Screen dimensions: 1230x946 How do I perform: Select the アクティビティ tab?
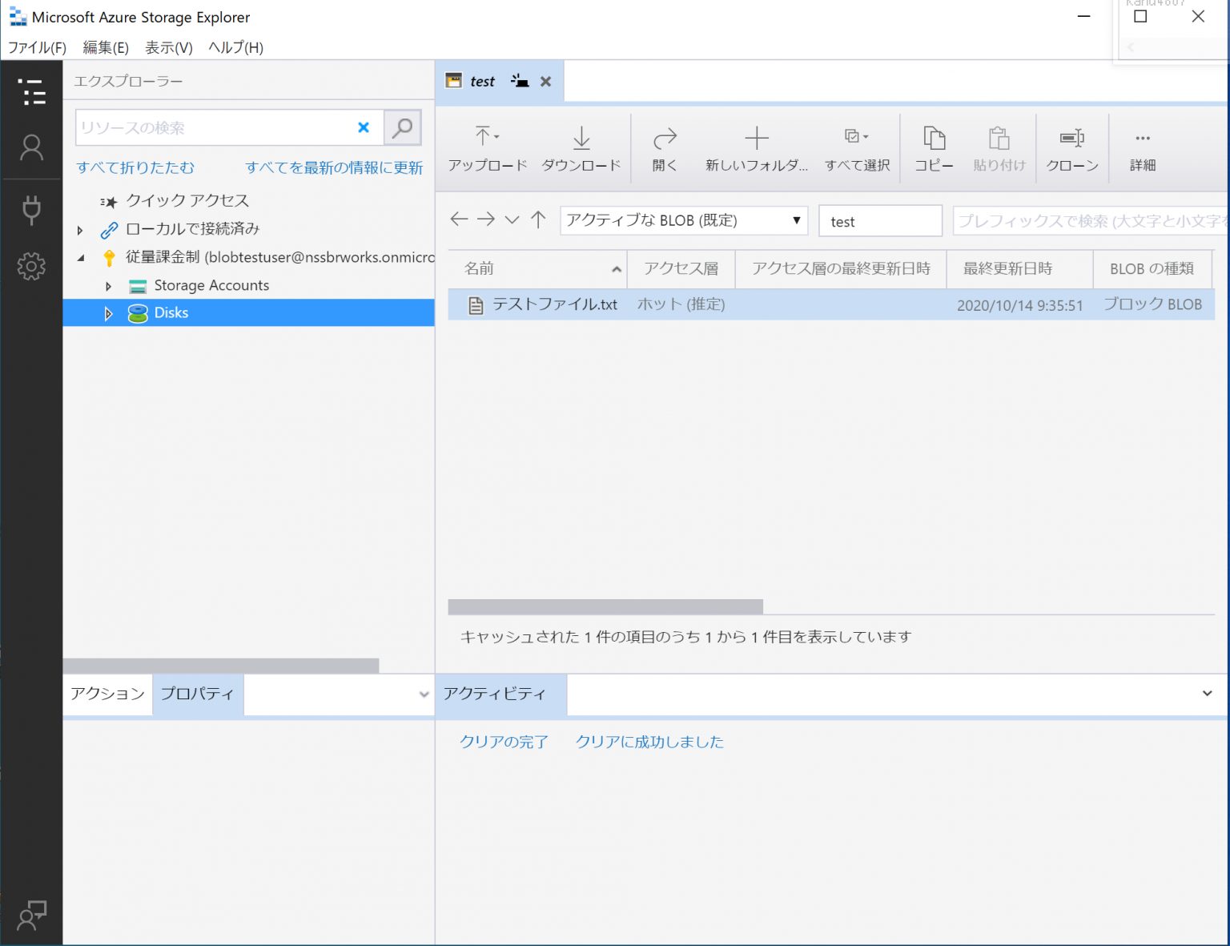click(501, 694)
